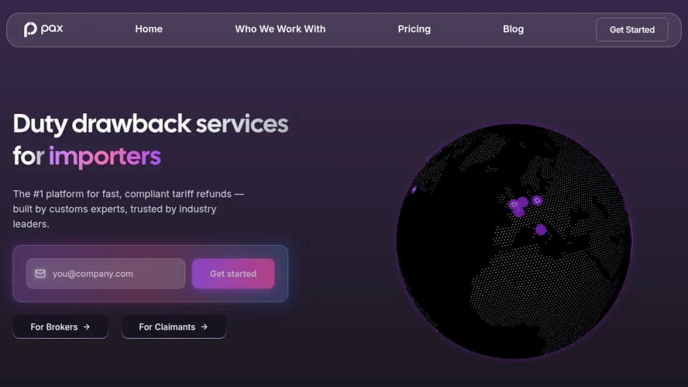The height and width of the screenshot is (387, 688).
Task: Click the Duty drawback services headline
Action: tap(150, 124)
